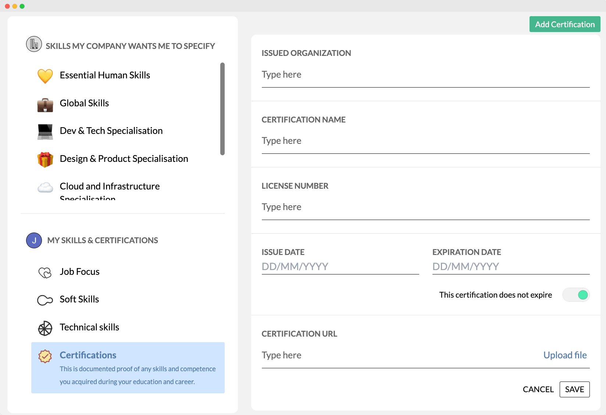Click the Soft Skills cloud-shape icon
The height and width of the screenshot is (415, 606).
tap(45, 300)
